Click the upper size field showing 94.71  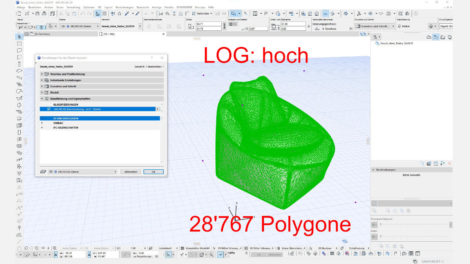[x=209, y=24]
